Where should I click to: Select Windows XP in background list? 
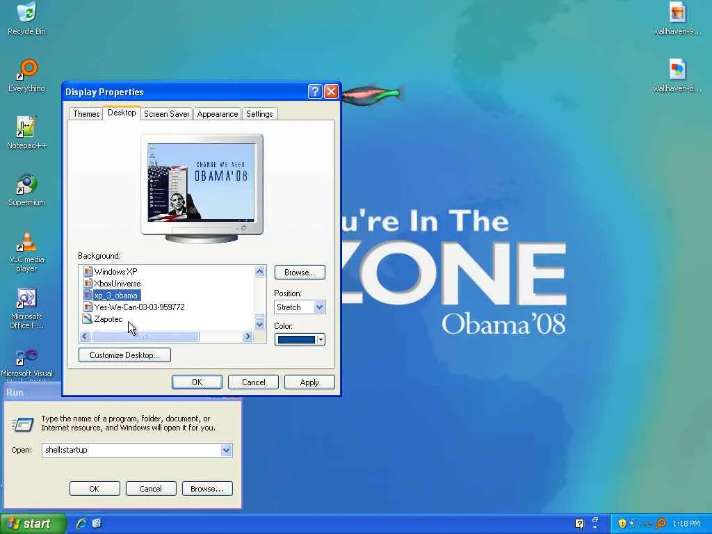[x=115, y=272]
